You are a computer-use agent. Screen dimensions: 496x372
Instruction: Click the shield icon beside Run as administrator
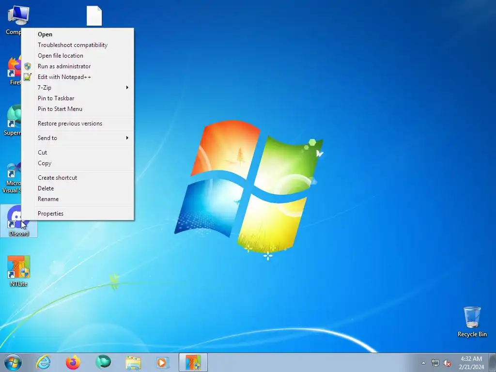(x=28, y=66)
